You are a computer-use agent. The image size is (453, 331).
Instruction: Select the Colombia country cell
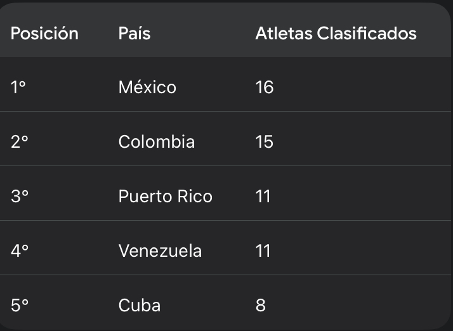click(156, 141)
